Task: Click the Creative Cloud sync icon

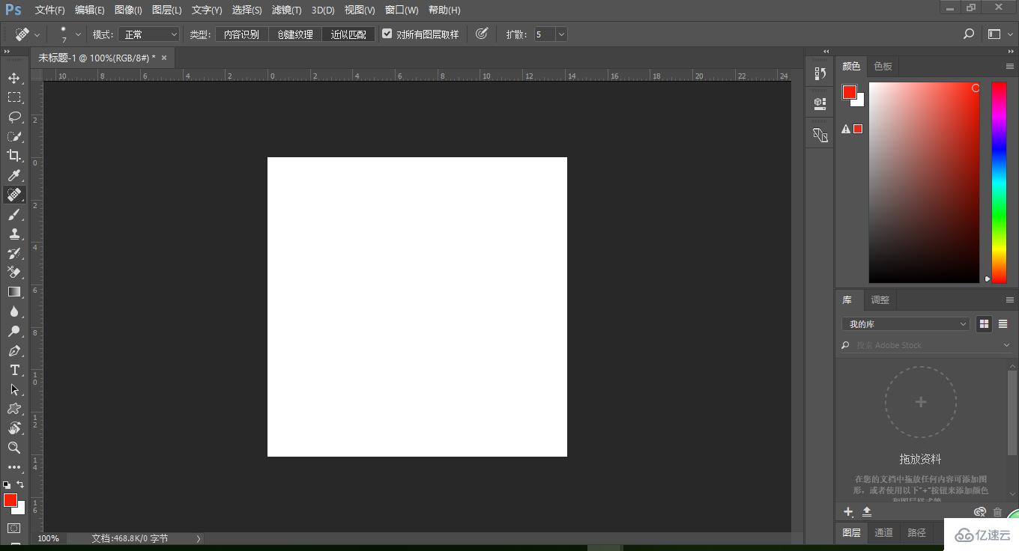Action: [979, 512]
